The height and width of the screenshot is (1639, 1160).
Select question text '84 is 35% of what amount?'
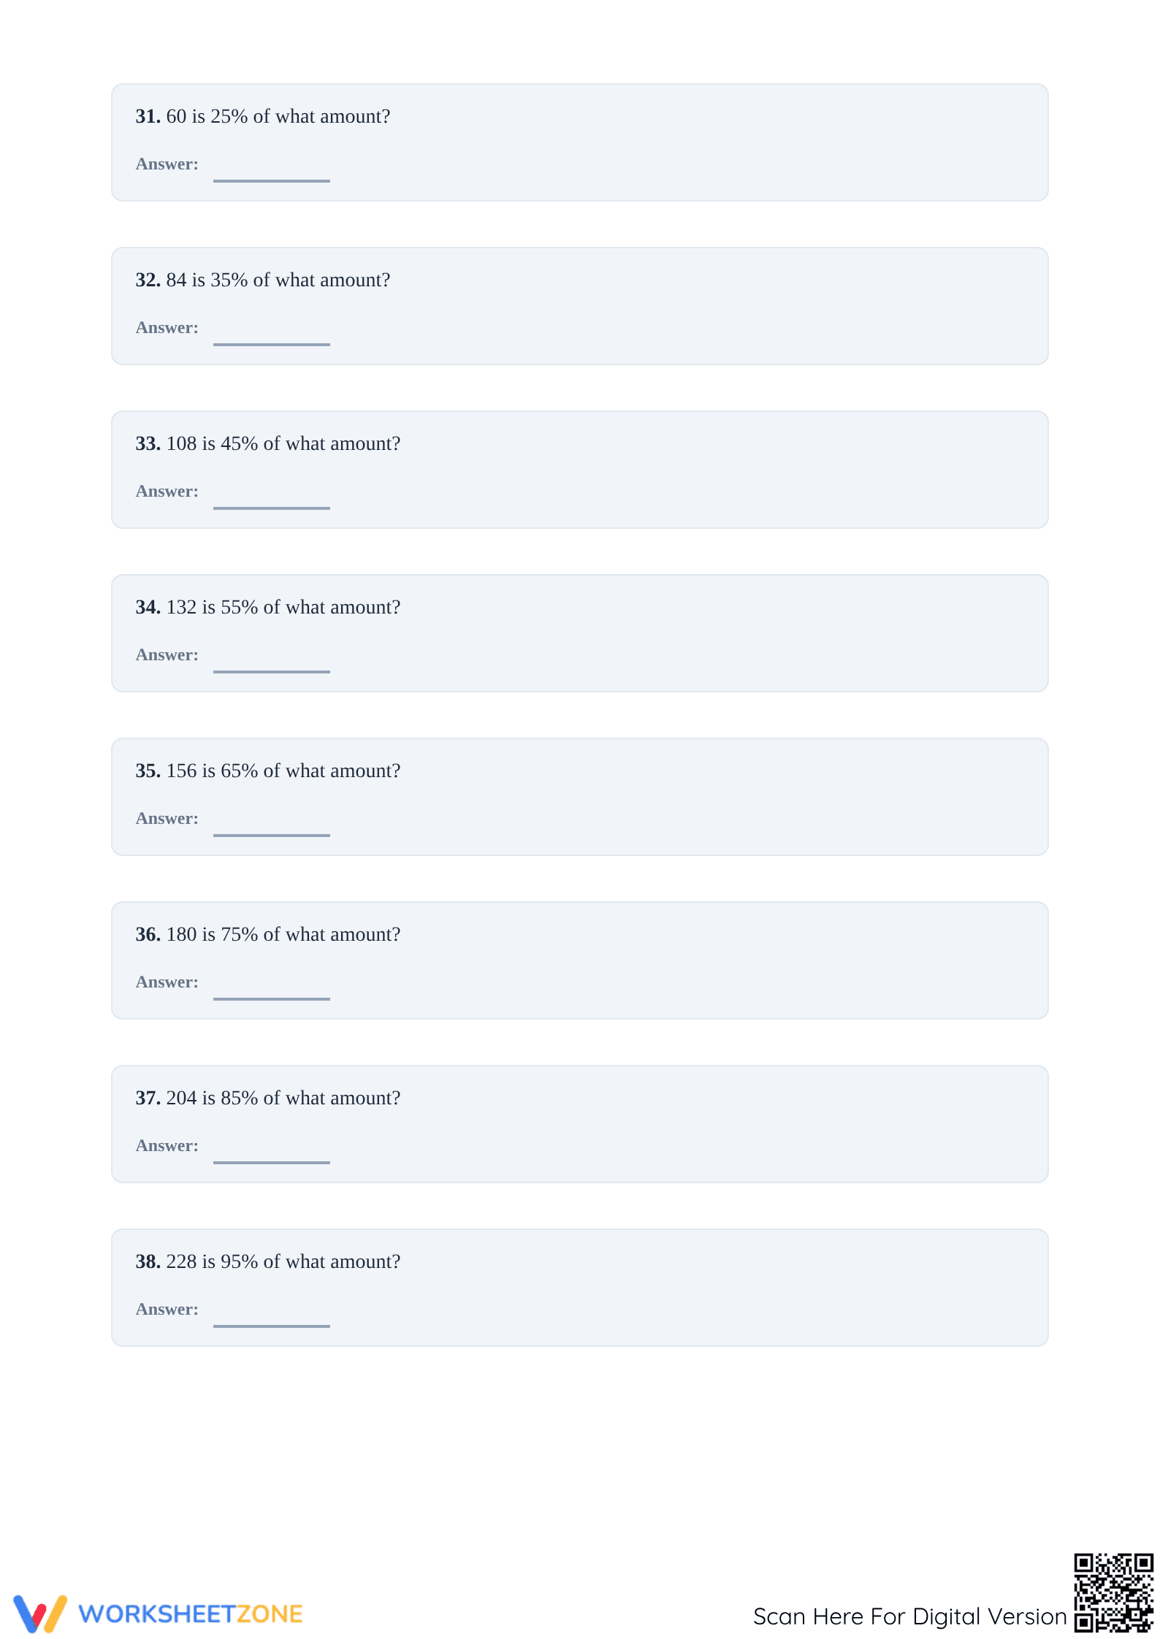coord(278,280)
